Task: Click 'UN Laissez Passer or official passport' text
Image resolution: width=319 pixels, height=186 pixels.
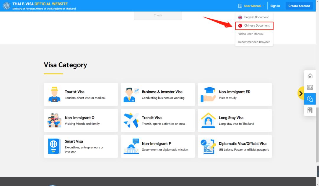Action: pyautogui.click(x=244, y=150)
